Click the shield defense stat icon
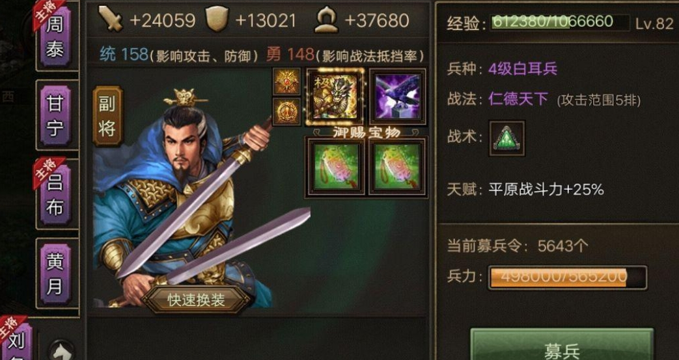The width and height of the screenshot is (679, 360). 217,19
